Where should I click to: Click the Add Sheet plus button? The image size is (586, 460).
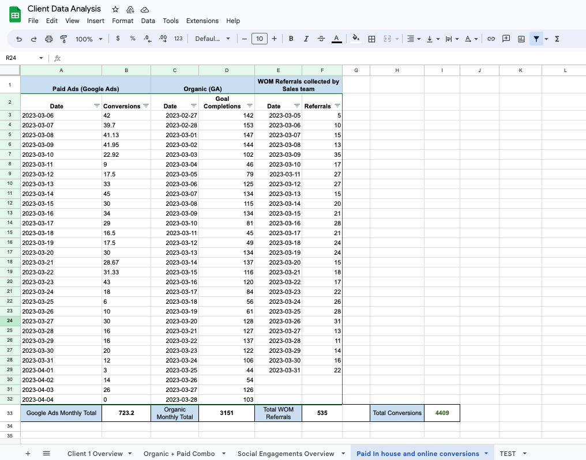28,454
